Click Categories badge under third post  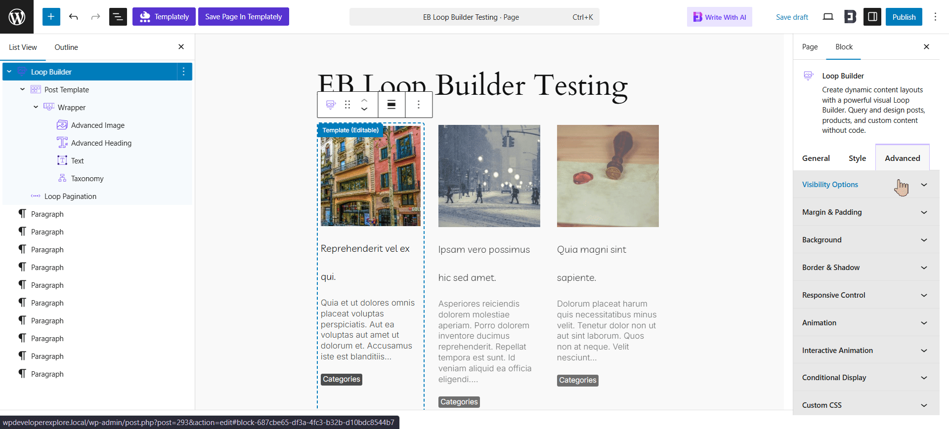578,380
